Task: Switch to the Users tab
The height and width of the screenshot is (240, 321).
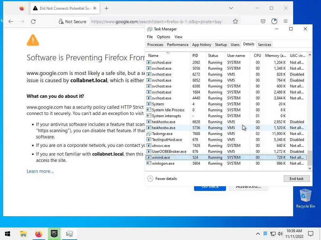Action: point(235,44)
